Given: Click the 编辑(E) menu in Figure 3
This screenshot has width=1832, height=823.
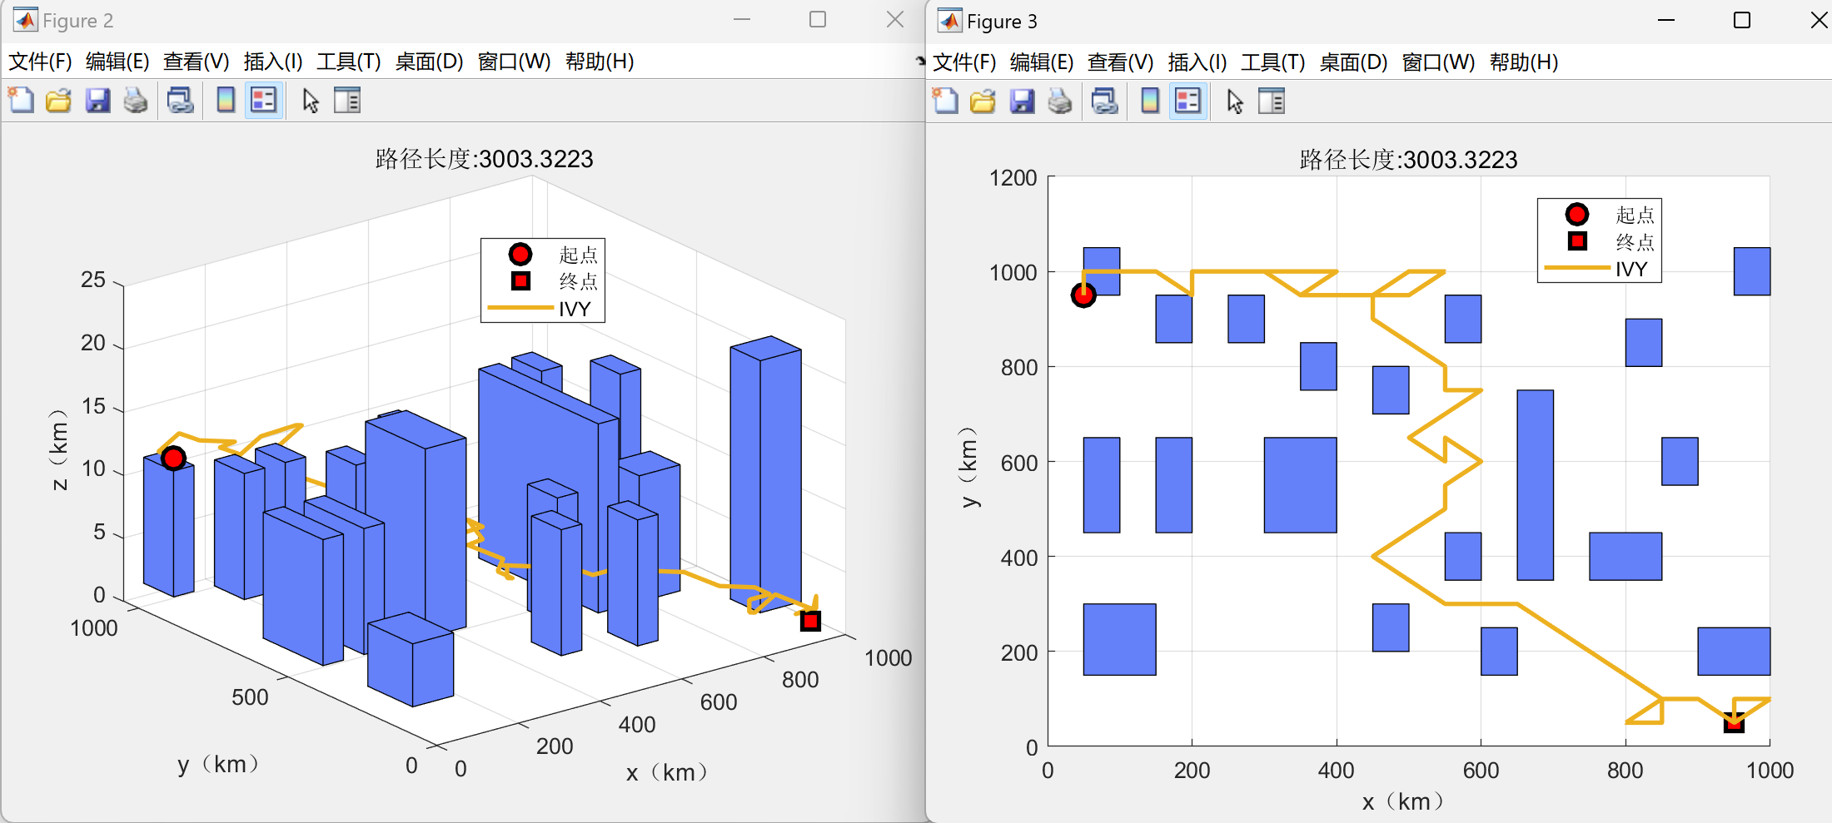Looking at the screenshot, I should 1041,62.
